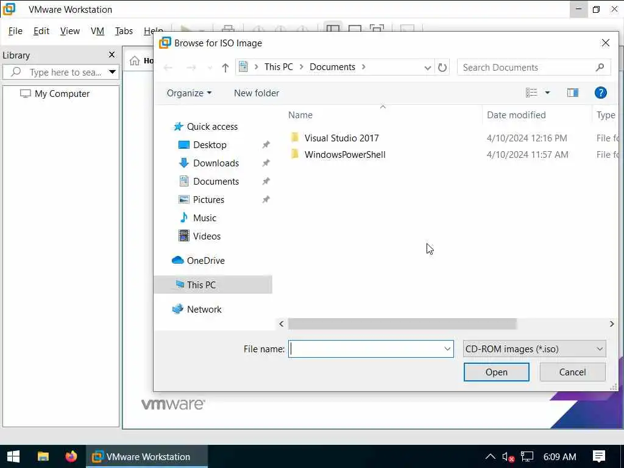This screenshot has width=624, height=468.
Task: Open the Edit menu in VMware Workstation
Action: click(41, 31)
